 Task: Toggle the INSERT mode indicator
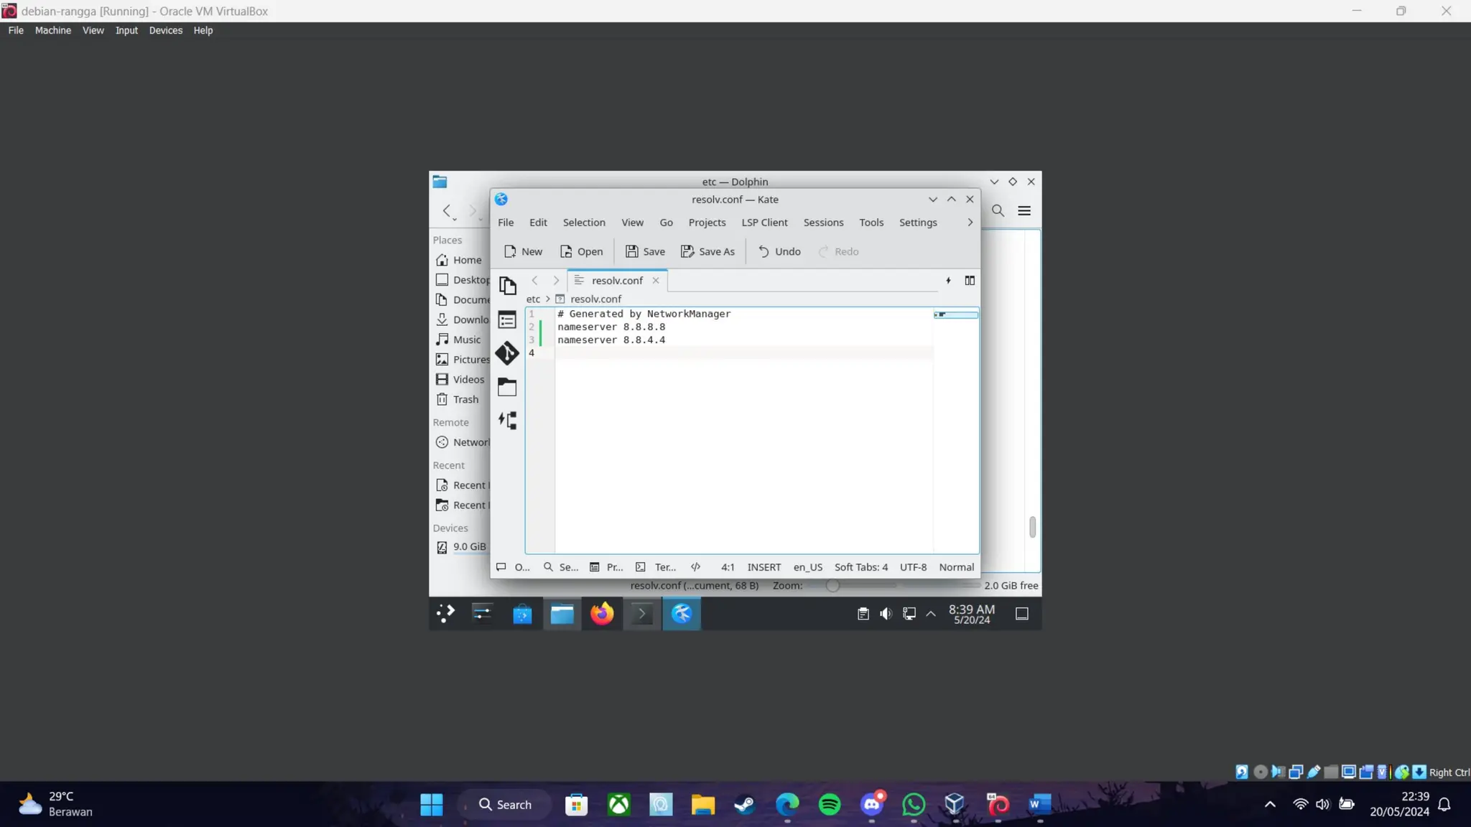[x=764, y=567]
